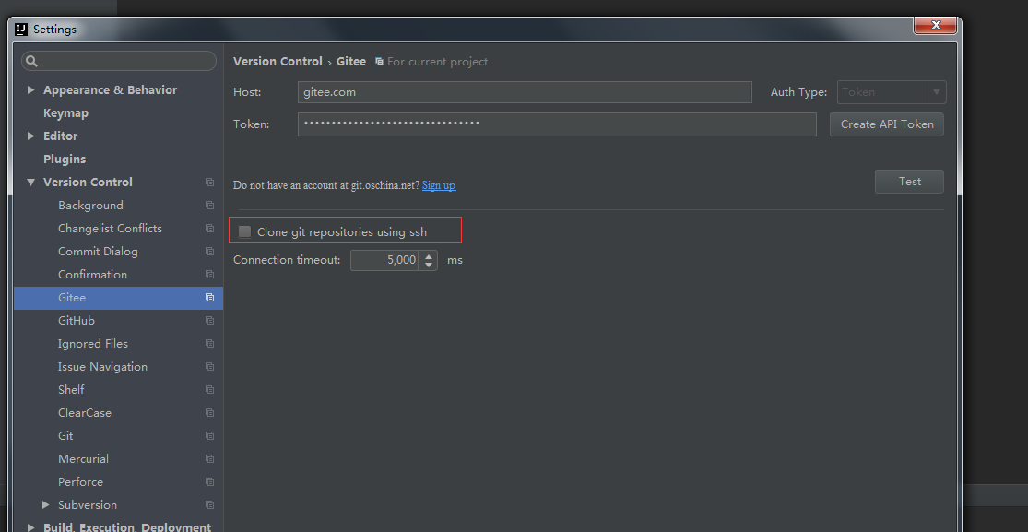Click the For current project icon in header
Image resolution: width=1028 pixels, height=532 pixels.
click(x=379, y=61)
